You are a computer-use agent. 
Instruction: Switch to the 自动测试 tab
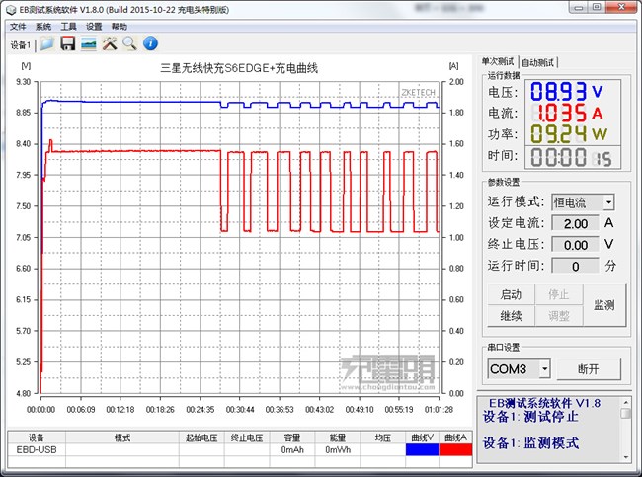(x=538, y=61)
